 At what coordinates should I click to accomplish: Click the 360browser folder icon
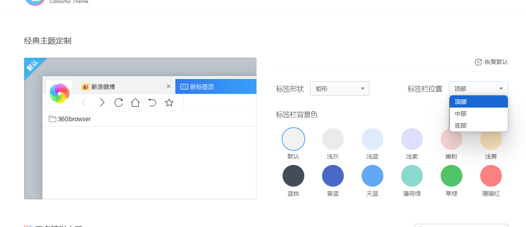pos(52,119)
